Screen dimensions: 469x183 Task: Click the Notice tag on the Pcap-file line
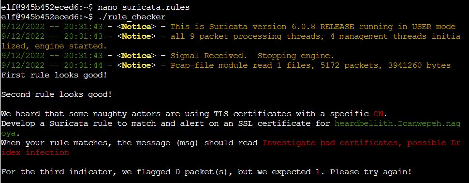coord(136,65)
